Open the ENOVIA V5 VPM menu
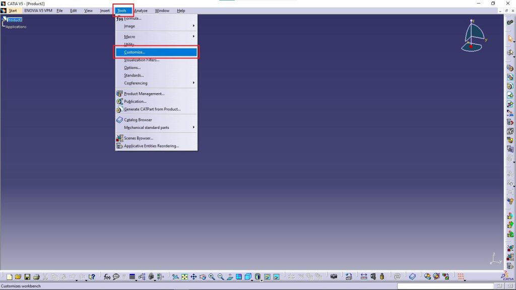The image size is (516, 290). tap(38, 11)
